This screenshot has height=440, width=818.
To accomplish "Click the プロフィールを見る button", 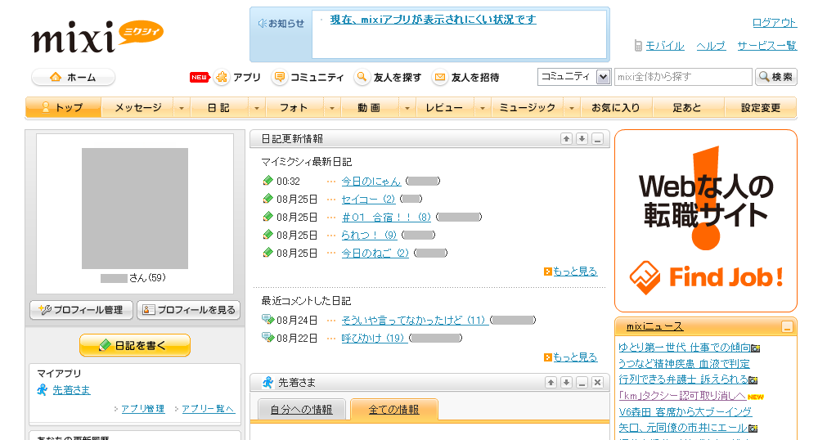I will coord(189,310).
